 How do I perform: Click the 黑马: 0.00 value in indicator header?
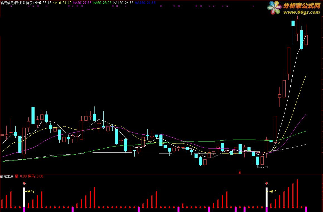(36, 176)
